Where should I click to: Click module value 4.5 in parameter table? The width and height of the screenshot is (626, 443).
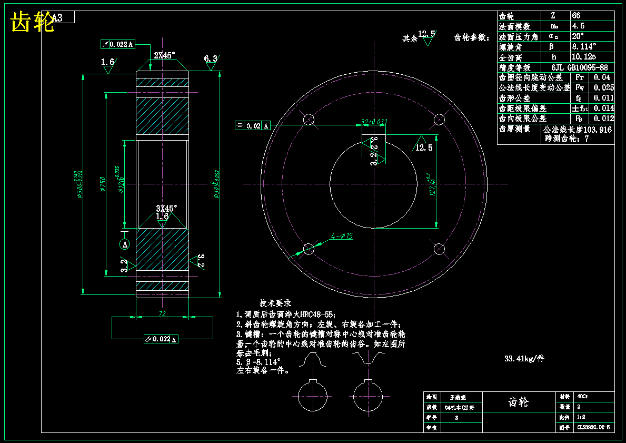pyautogui.click(x=578, y=26)
